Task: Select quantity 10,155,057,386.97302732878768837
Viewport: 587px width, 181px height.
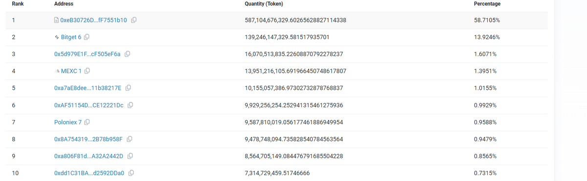Action: click(x=293, y=88)
